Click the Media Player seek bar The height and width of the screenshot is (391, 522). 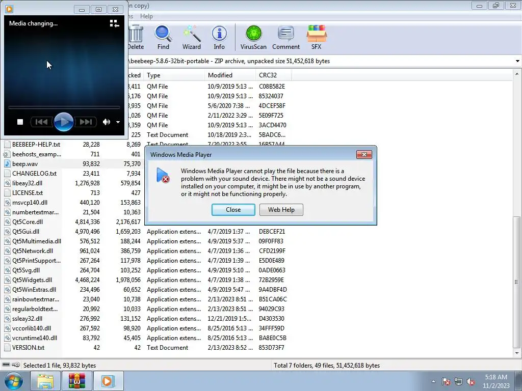pyautogui.click(x=64, y=107)
